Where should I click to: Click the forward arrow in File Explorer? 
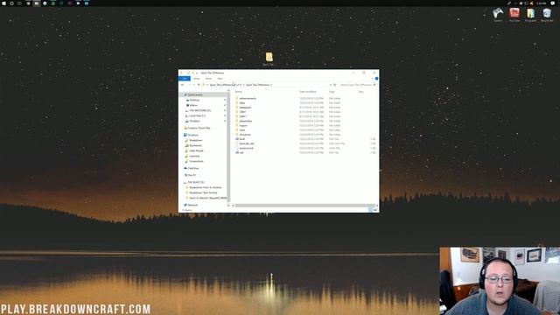pyautogui.click(x=189, y=85)
